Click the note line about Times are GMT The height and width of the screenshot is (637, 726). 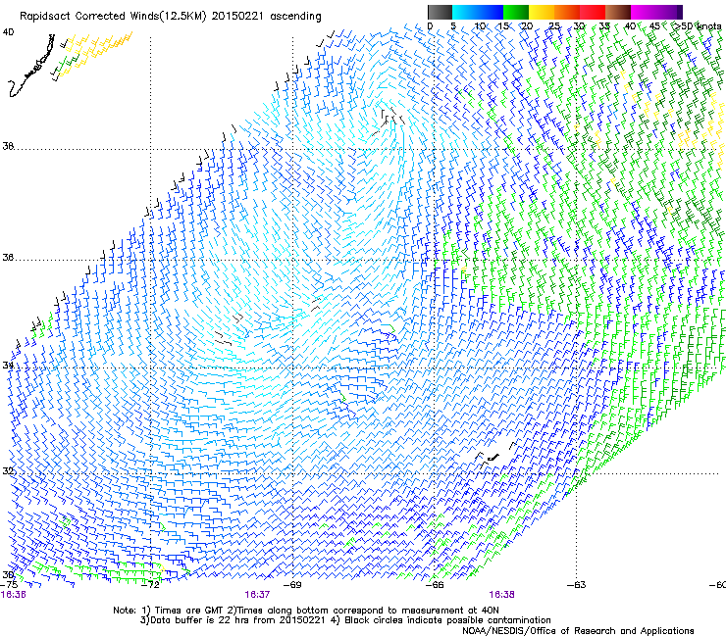[x=306, y=611]
